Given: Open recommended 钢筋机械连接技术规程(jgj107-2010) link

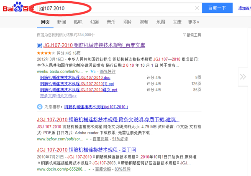Looking at the screenshot, I should point(96,107).
